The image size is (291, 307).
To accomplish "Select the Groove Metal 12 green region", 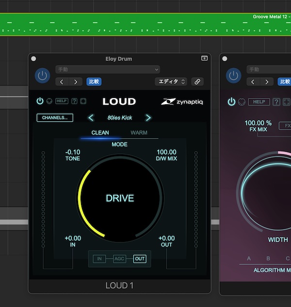I will click(145, 24).
